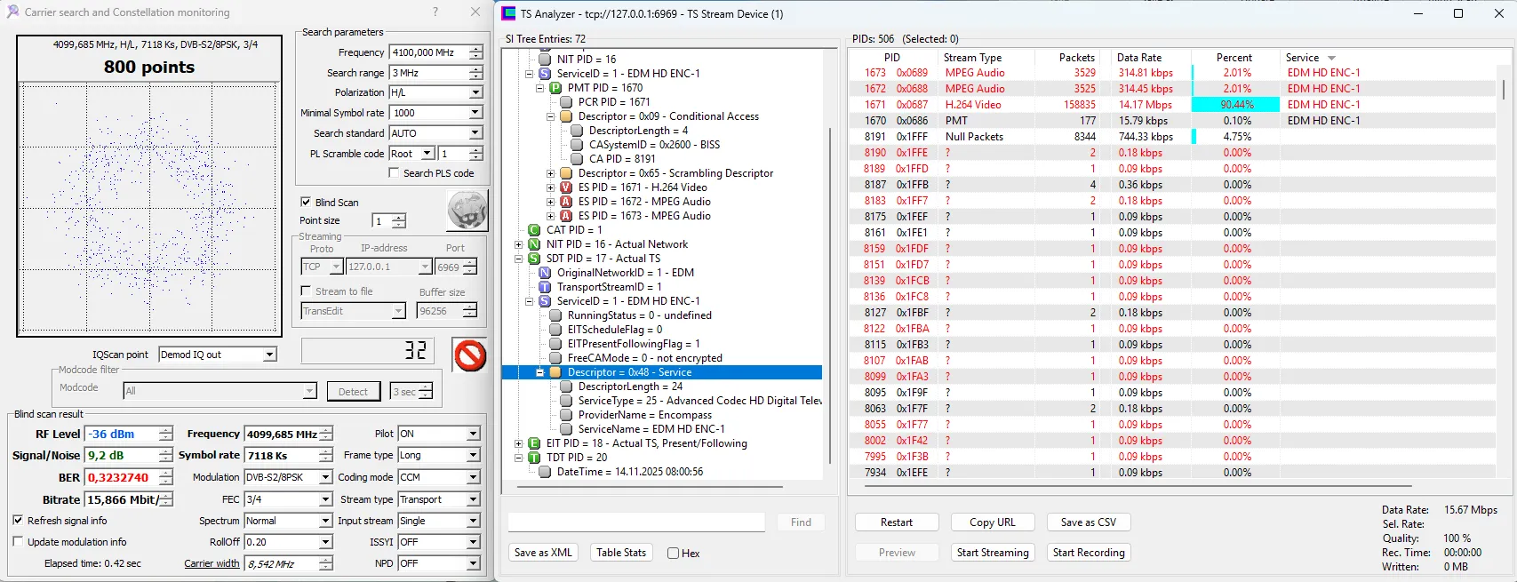Enable the Hex checkbox
Screen dimensions: 1517x582
coord(674,554)
